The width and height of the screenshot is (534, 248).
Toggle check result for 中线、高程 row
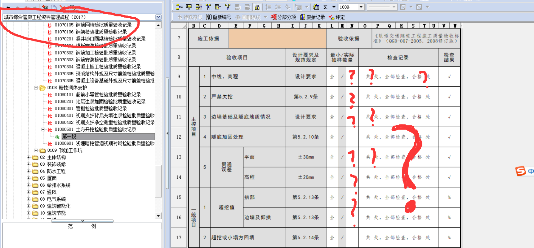449,76
